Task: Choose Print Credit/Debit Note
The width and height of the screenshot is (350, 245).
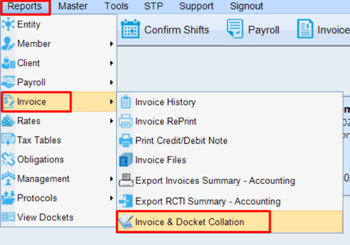Action: tap(230, 140)
